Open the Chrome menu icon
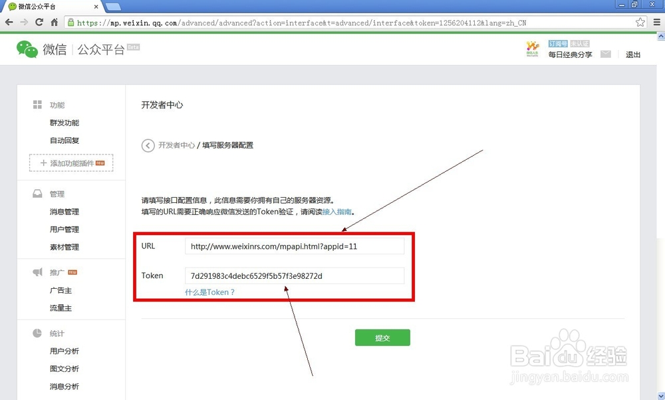665x400 pixels. (x=657, y=22)
